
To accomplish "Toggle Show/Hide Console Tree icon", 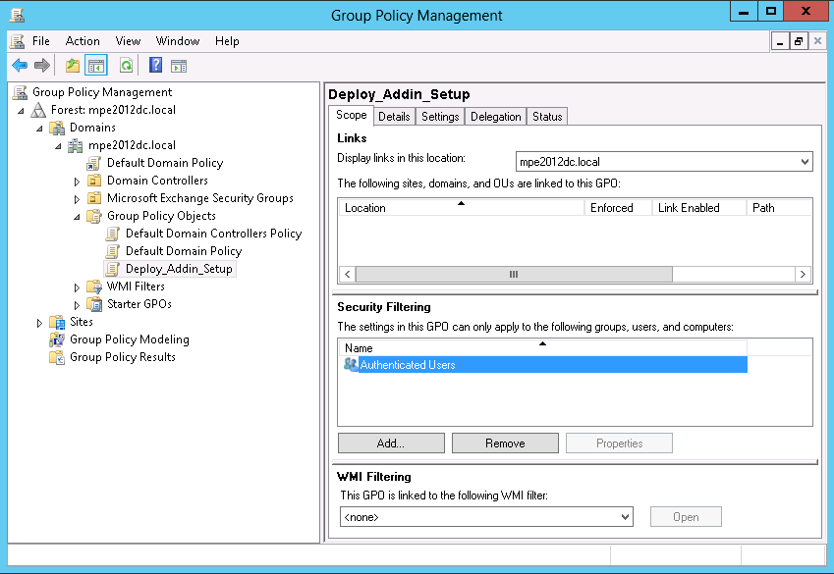I will pyautogui.click(x=96, y=66).
